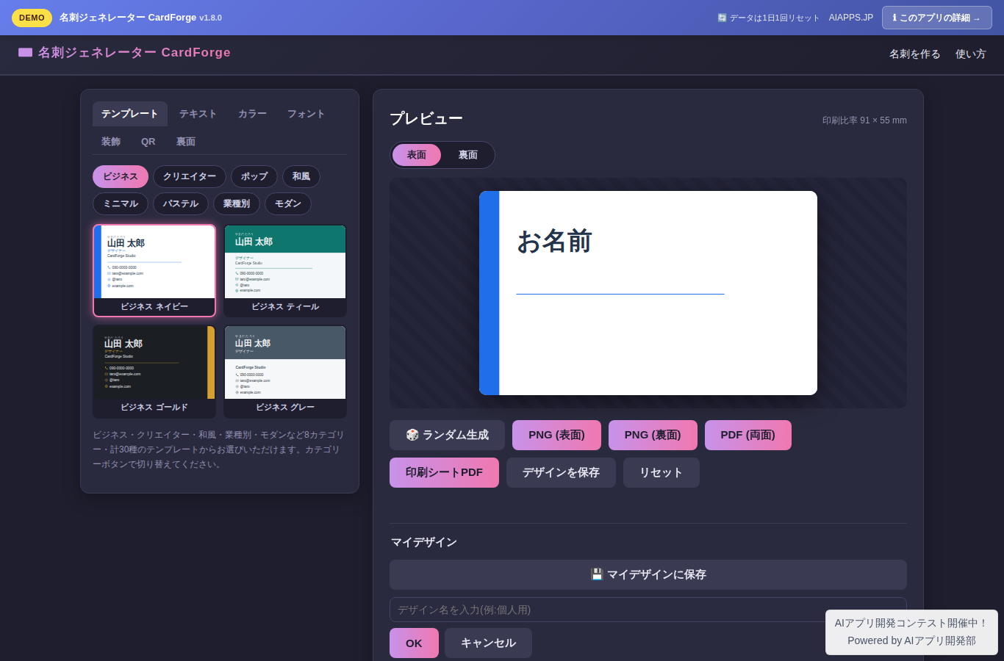Confirm with the OK button
The image size is (1004, 661).
pos(414,643)
